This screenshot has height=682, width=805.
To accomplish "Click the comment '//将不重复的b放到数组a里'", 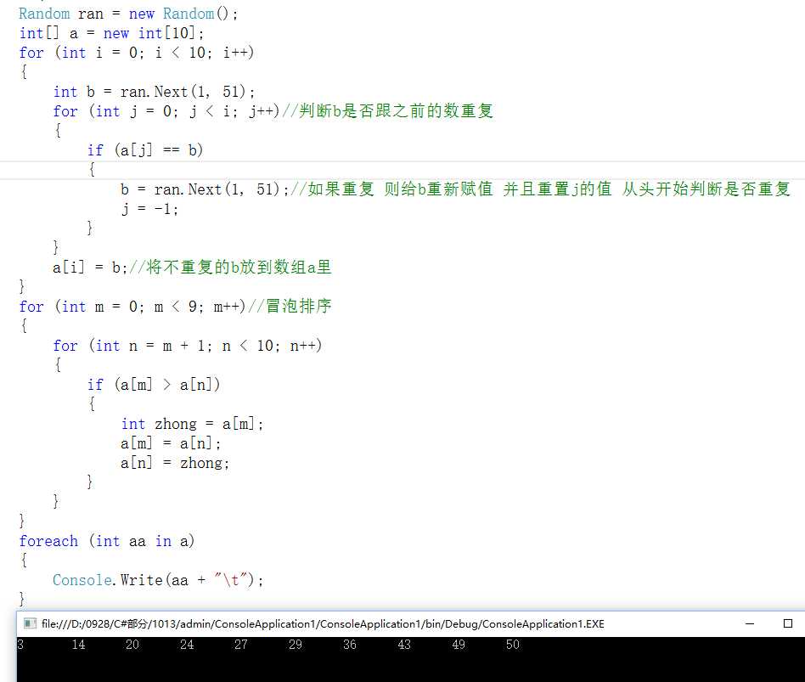I will coord(230,268).
